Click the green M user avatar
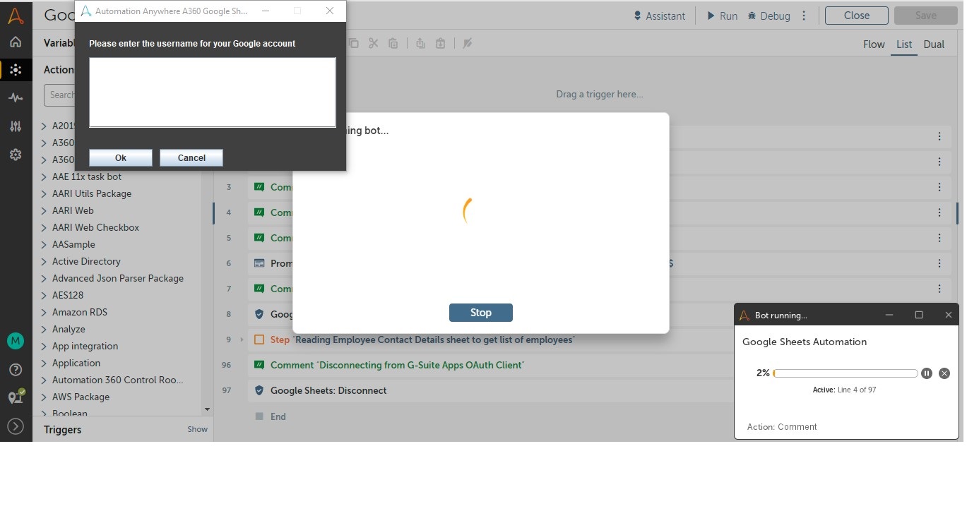Image resolution: width=979 pixels, height=511 pixels. point(16,341)
